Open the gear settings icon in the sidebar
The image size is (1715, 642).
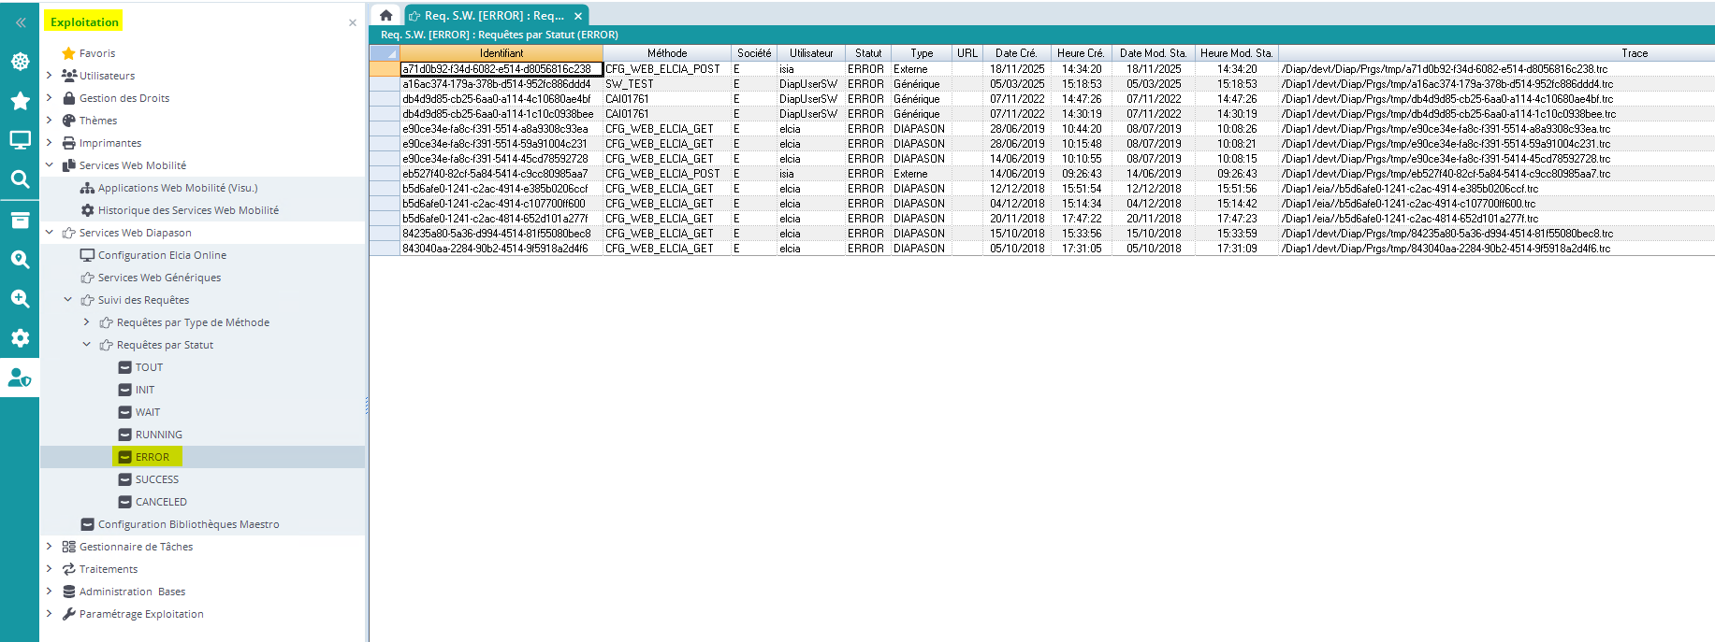(20, 338)
